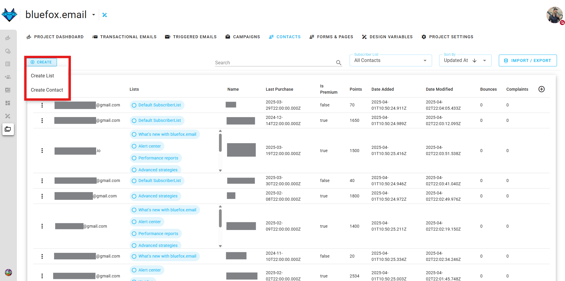Screen dimensions: 565x281
Task: Go to Triggered Emails tab
Action: (191, 37)
